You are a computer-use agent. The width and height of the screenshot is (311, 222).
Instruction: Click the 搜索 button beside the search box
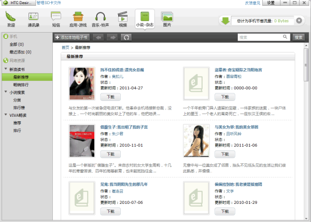pyautogui.click(x=299, y=37)
